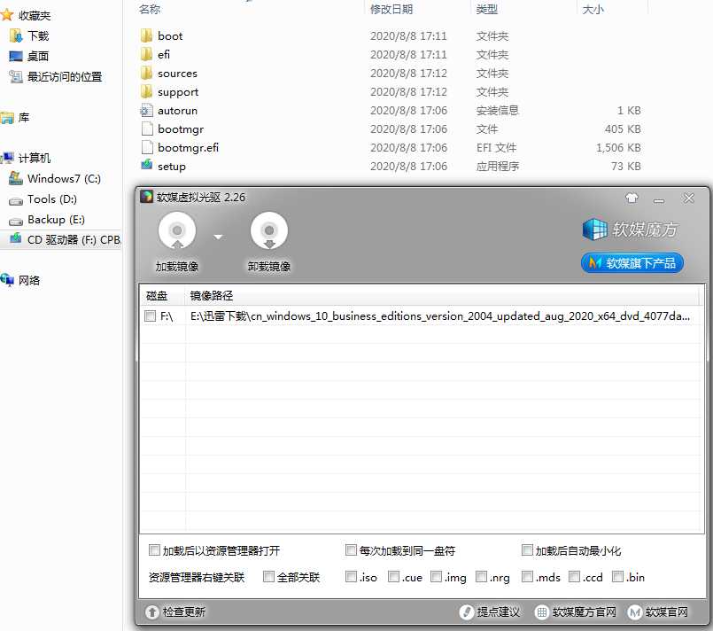The image size is (713, 631).
Task: Click the 检查更新 arrow icon
Action: click(152, 612)
